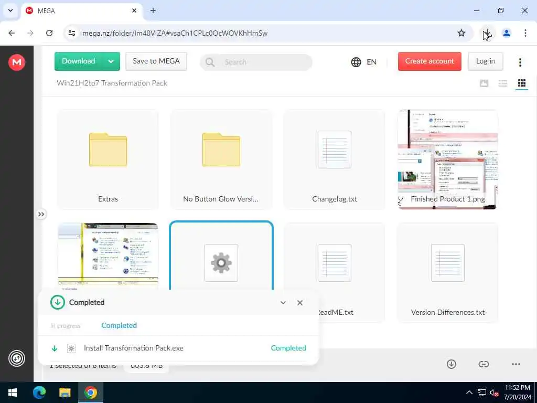This screenshot has height=403, width=537.
Task: Open the tab search dropdown arrow
Action: (10, 10)
